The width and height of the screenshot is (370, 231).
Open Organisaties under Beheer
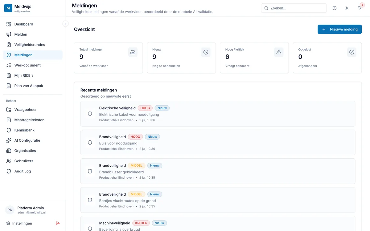click(x=33, y=151)
